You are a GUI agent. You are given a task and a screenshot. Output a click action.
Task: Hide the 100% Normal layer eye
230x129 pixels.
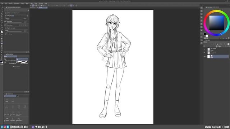[x=204, y=49]
